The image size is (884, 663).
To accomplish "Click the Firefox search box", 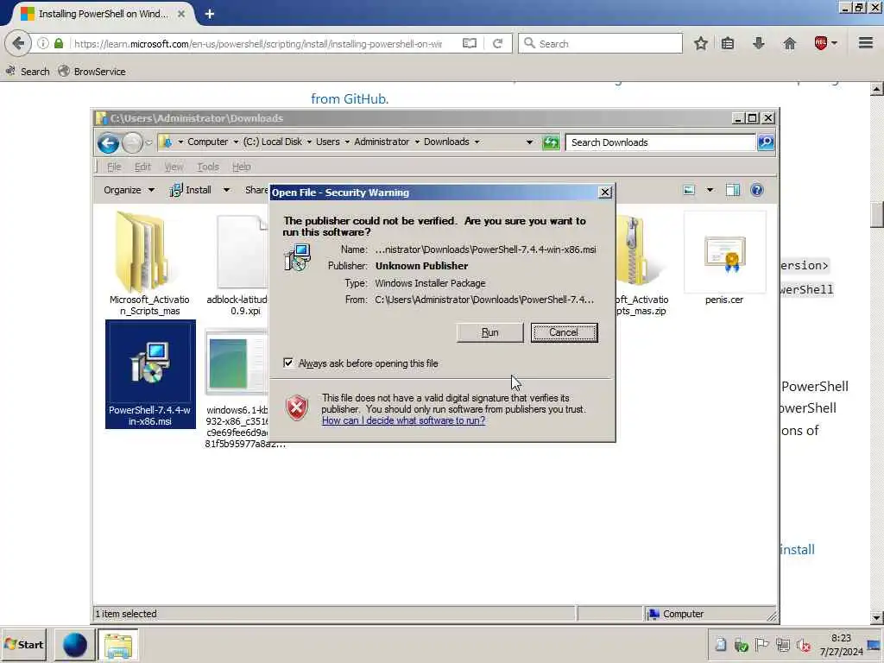I will pyautogui.click(x=600, y=43).
